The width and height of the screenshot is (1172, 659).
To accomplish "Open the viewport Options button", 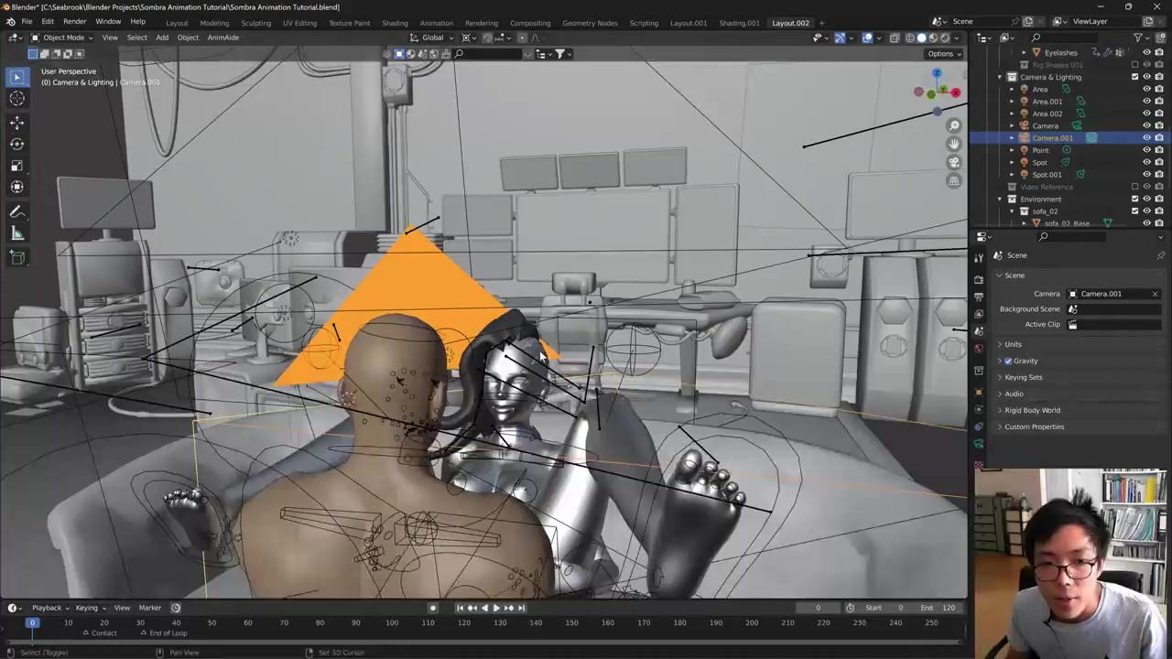I will point(943,53).
